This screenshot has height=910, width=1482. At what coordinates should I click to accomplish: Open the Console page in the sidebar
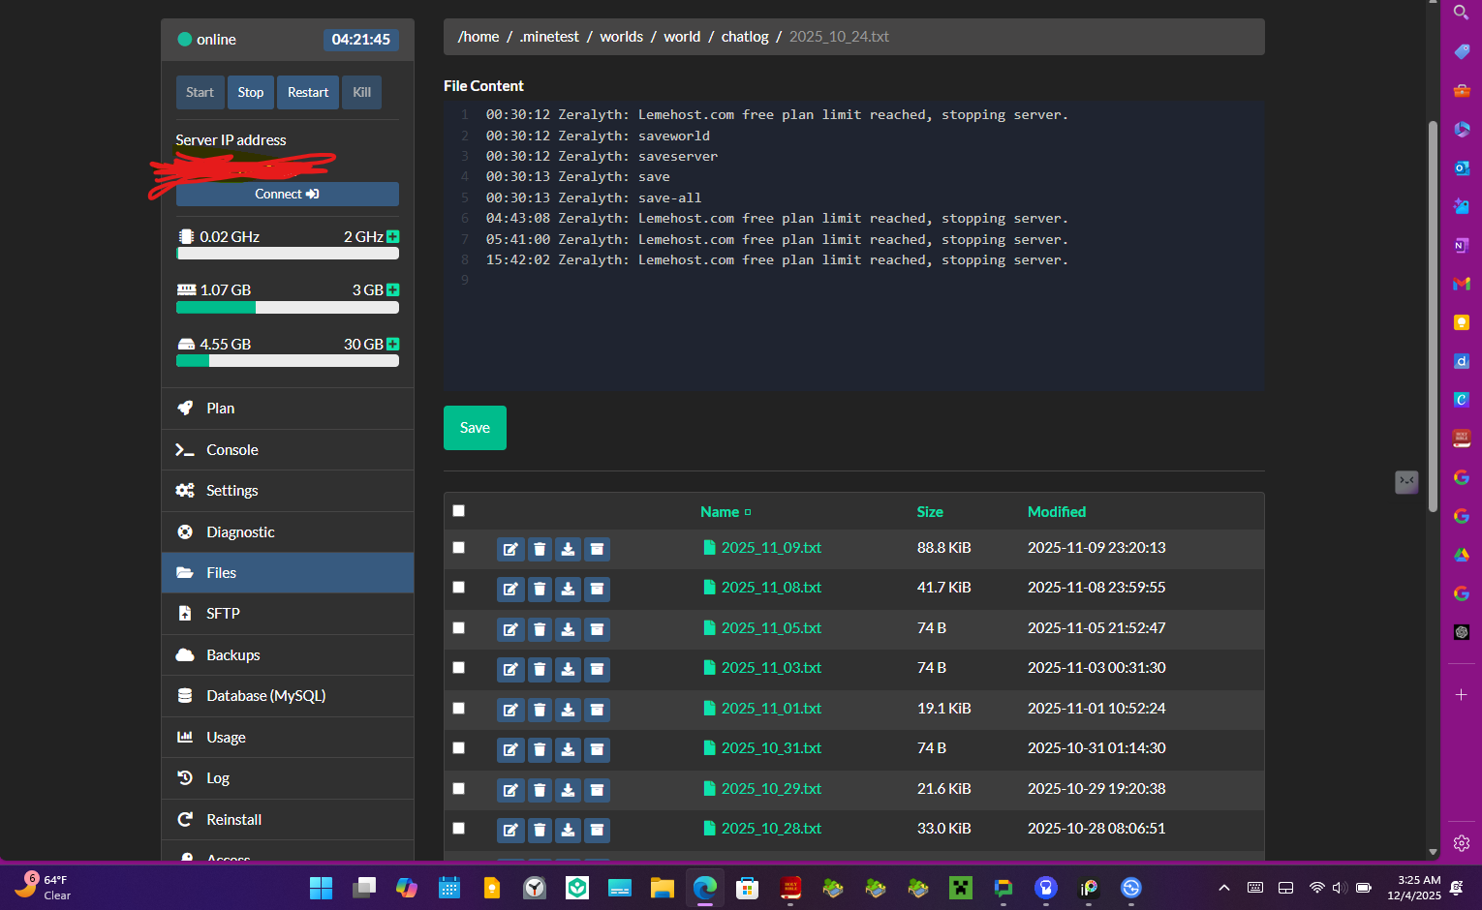pyautogui.click(x=232, y=450)
